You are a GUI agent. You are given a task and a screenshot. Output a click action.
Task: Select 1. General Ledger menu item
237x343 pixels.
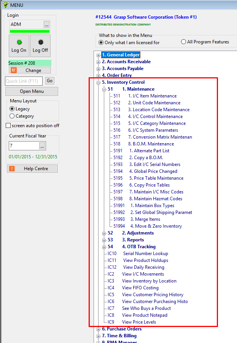pos(121,55)
